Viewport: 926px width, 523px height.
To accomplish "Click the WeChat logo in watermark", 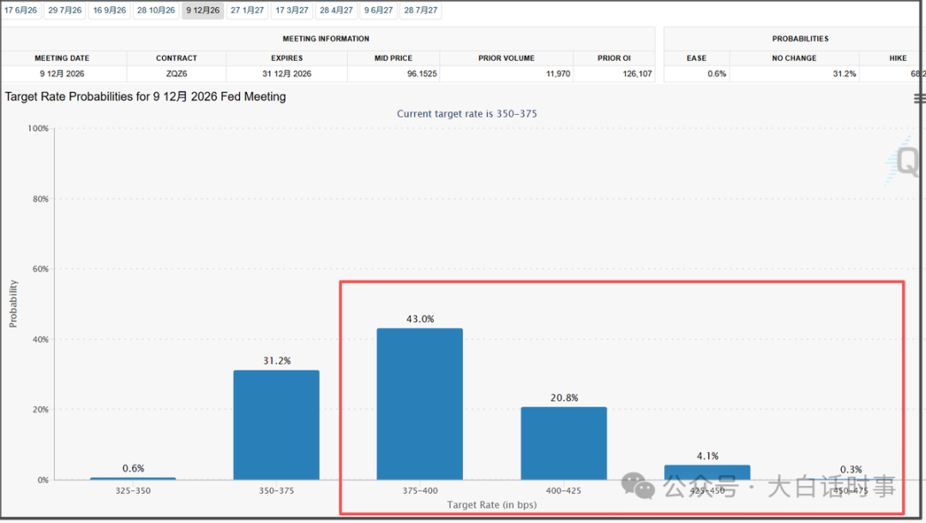I will tap(638, 486).
